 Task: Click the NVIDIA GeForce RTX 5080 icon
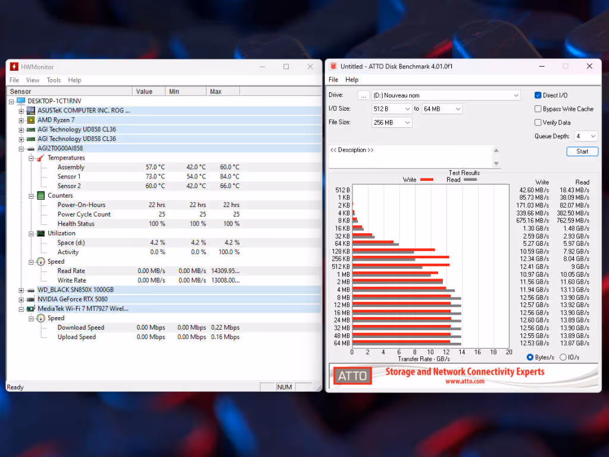click(x=31, y=299)
